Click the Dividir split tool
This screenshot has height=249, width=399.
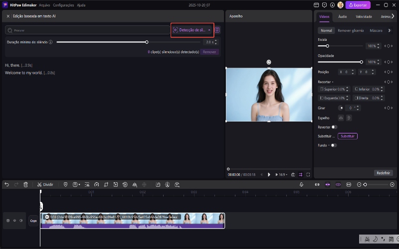(x=45, y=184)
